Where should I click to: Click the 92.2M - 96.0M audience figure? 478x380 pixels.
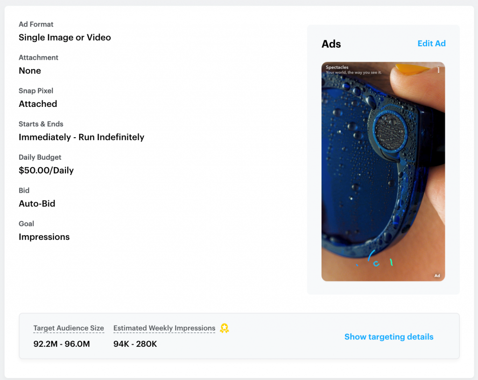coord(62,344)
